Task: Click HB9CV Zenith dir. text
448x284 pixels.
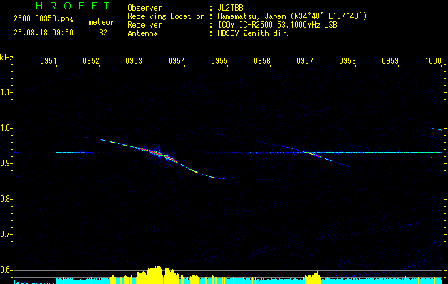Action: coord(254,33)
